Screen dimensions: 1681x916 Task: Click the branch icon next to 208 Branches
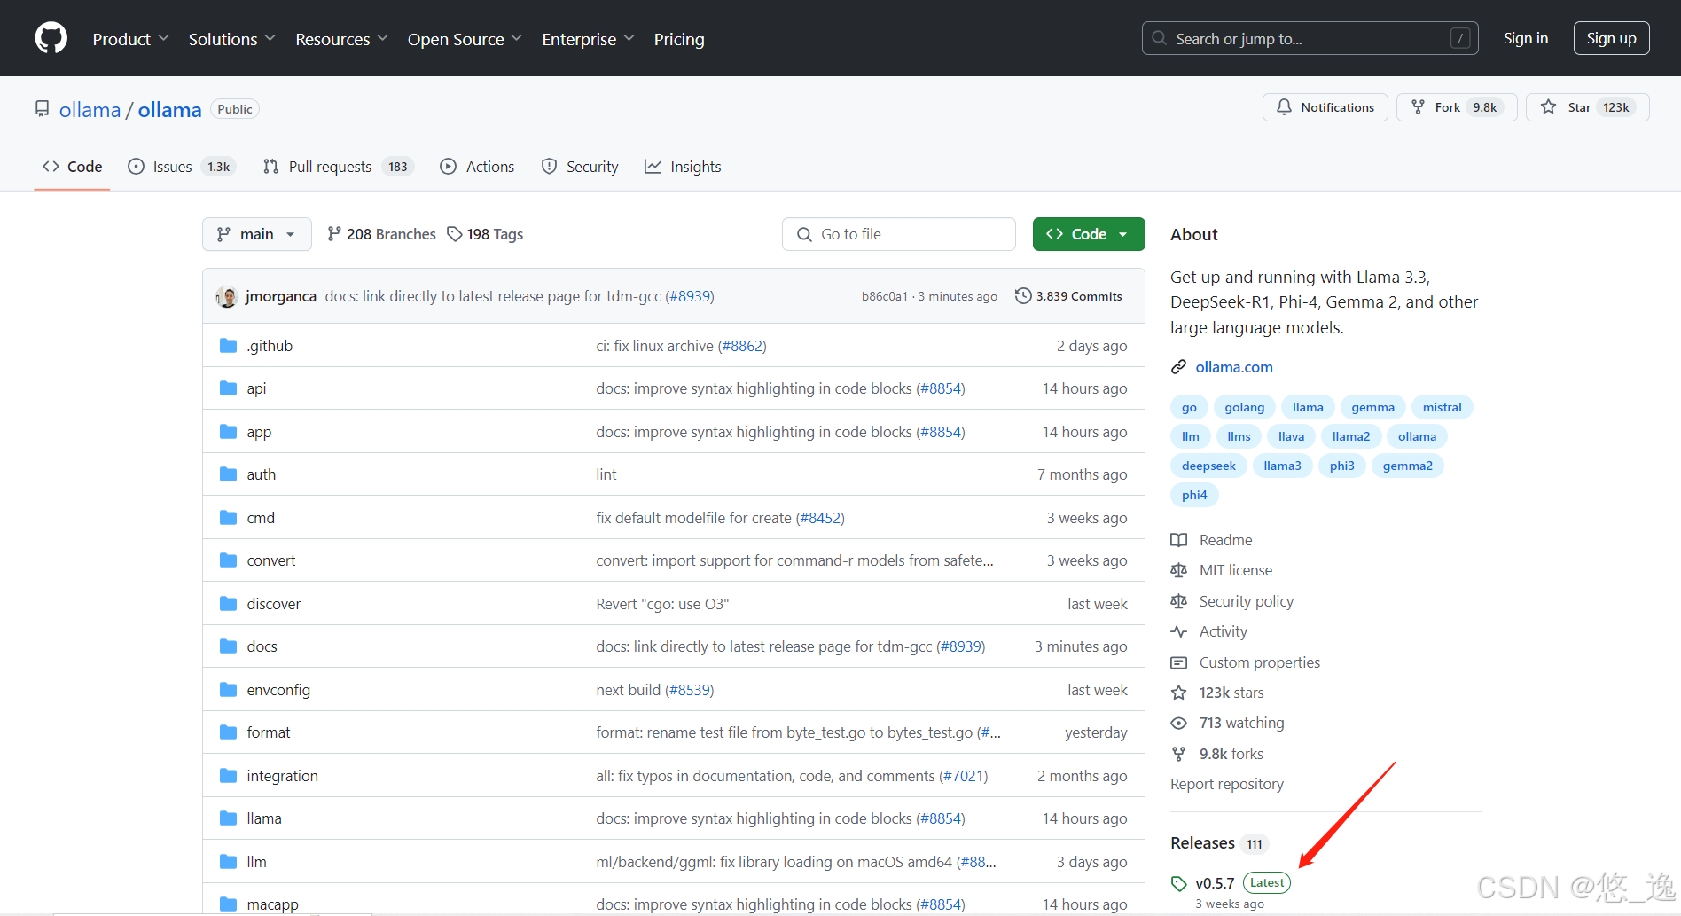click(x=334, y=234)
